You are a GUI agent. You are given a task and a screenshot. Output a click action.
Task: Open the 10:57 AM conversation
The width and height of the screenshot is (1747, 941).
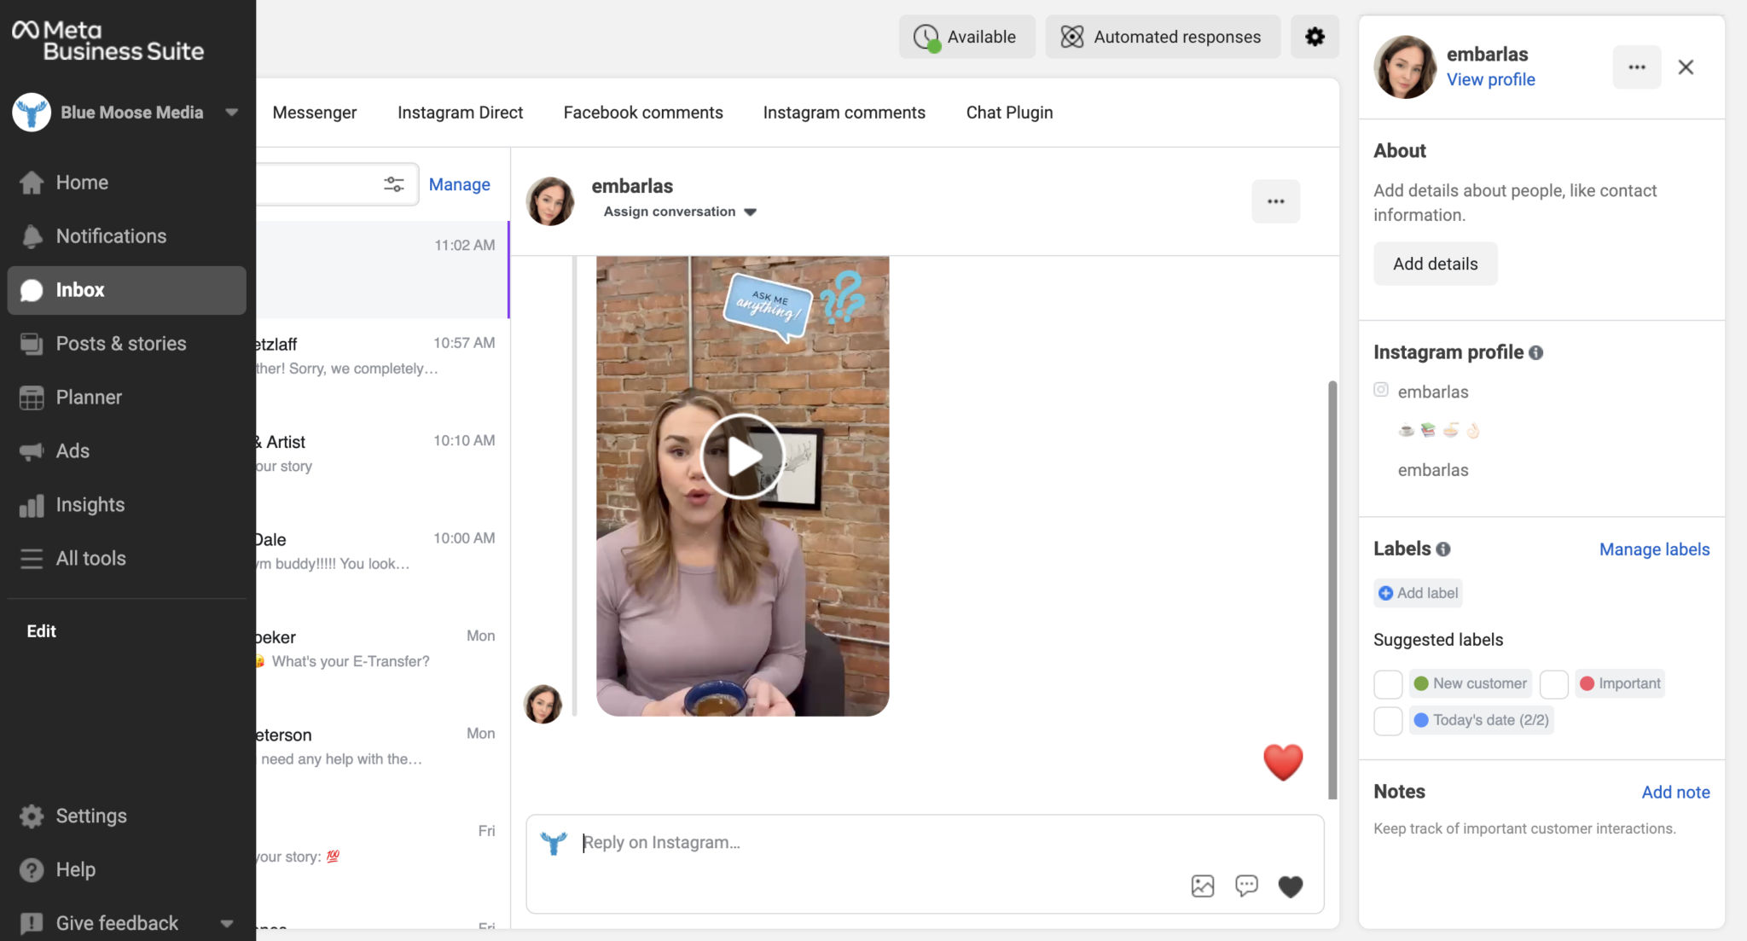click(383, 367)
